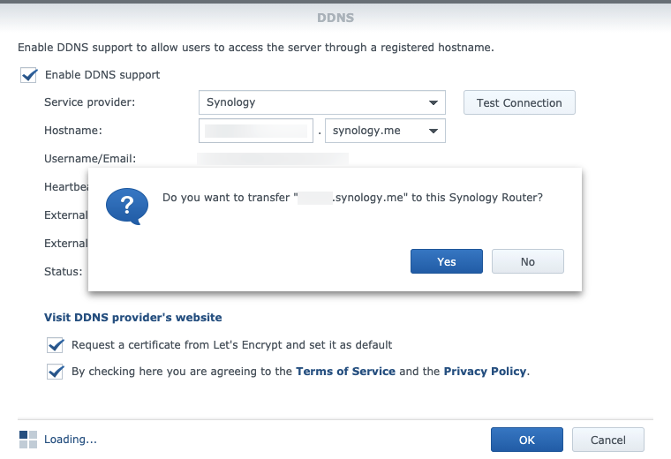This screenshot has height=459, width=671.
Task: Click the question mark dialog icon
Action: point(126,207)
